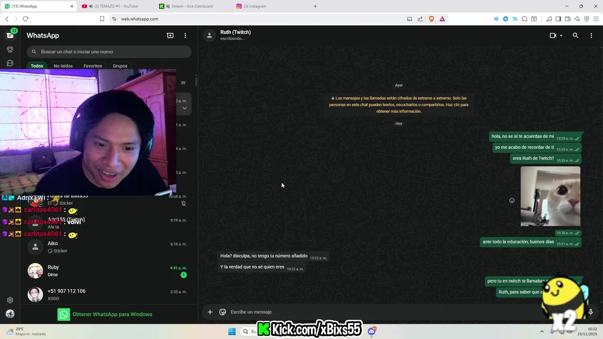Click the encryption notice banner
603x339 pixels.
click(x=399, y=105)
